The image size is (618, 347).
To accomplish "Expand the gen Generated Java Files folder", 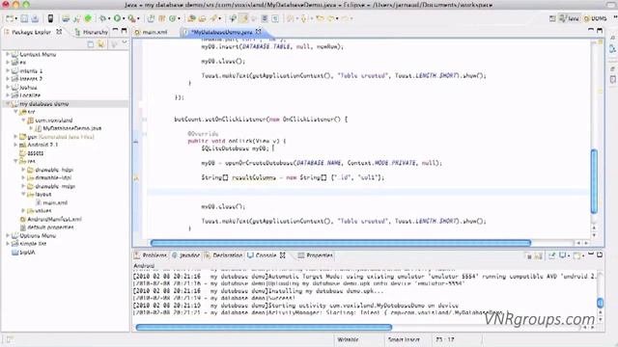I will 15,137.
